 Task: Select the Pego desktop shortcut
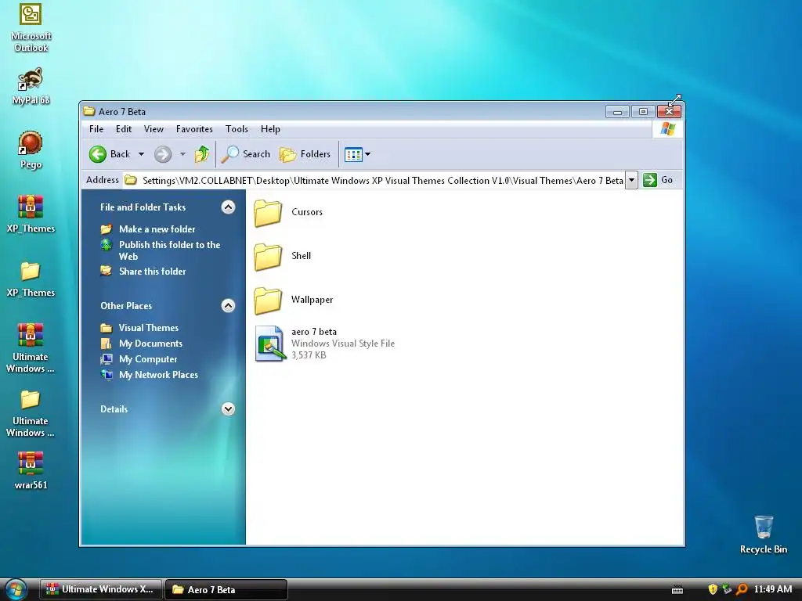31,150
